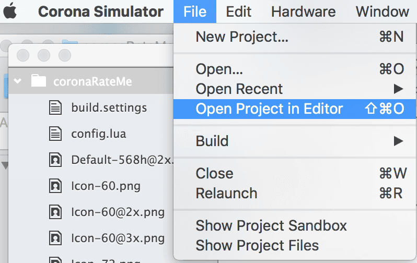Open the Hardware menu
The height and width of the screenshot is (263, 417).
click(303, 11)
